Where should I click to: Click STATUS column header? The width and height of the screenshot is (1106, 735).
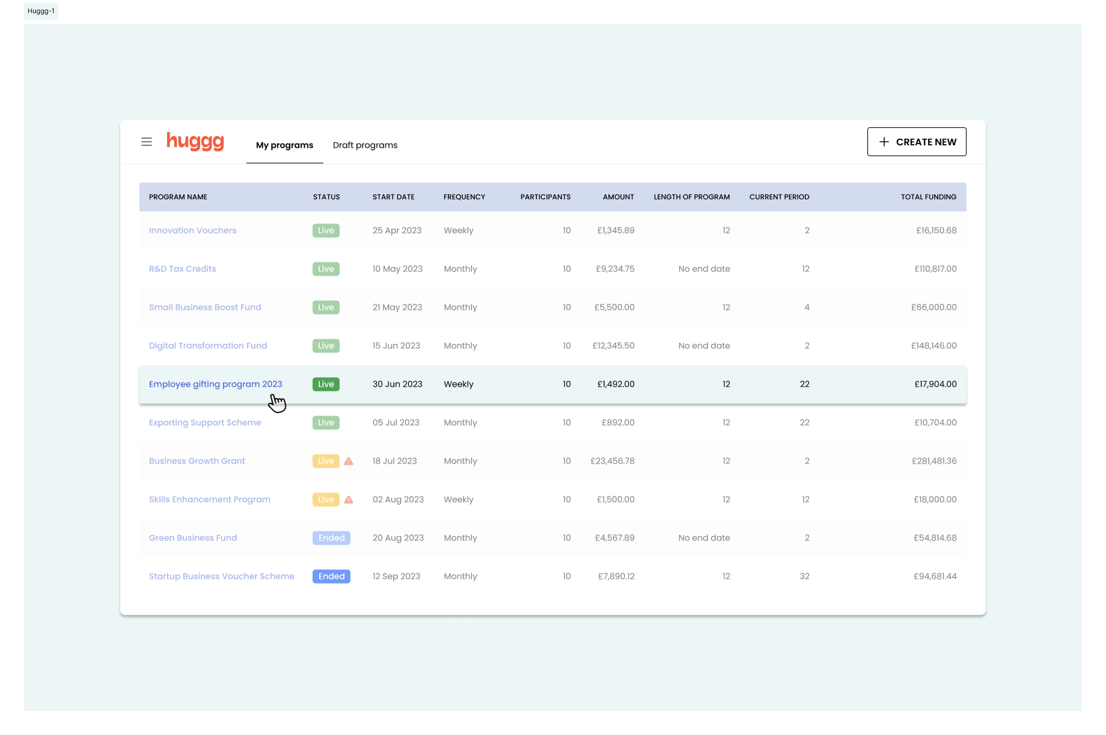pyautogui.click(x=326, y=197)
